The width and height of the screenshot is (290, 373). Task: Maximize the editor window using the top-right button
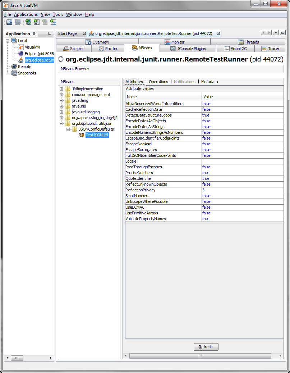click(282, 33)
